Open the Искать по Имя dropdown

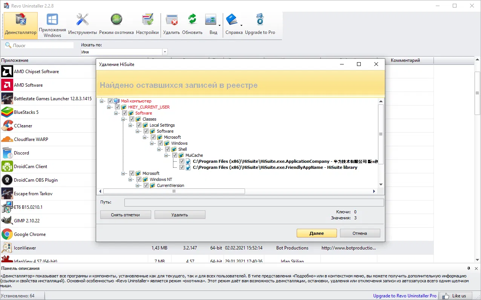[165, 52]
